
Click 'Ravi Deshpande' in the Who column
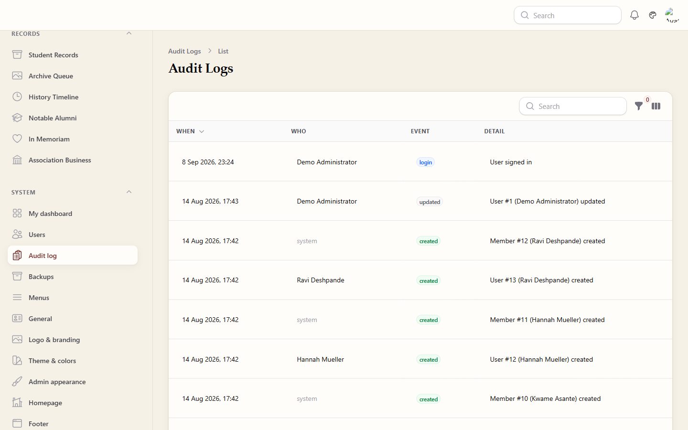coord(320,280)
